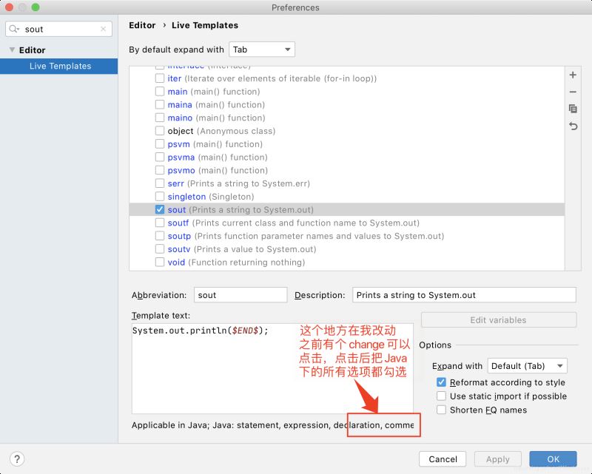Click the Abbreviation input field
Screen dimensions: 592x474
pos(240,294)
